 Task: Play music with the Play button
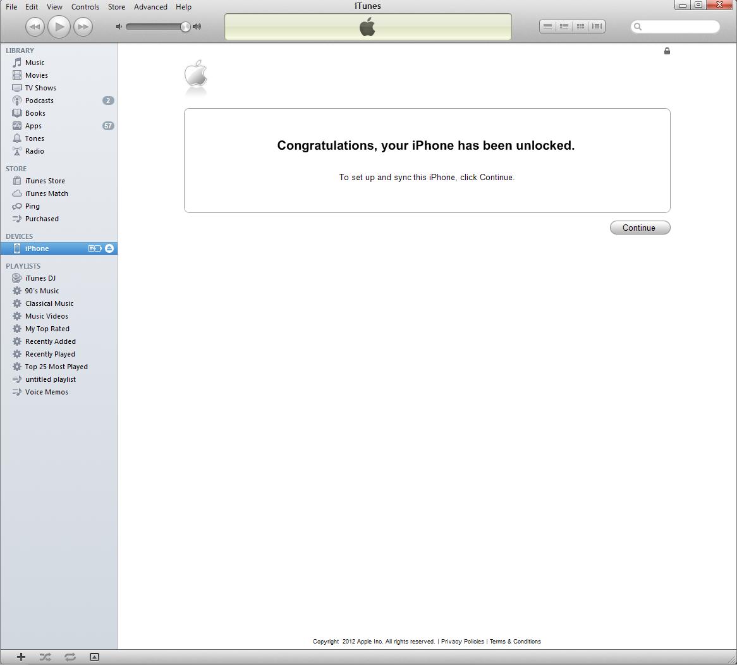click(59, 27)
